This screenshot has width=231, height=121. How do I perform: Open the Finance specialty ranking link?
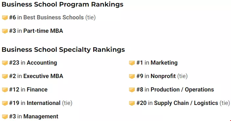(x=37, y=90)
